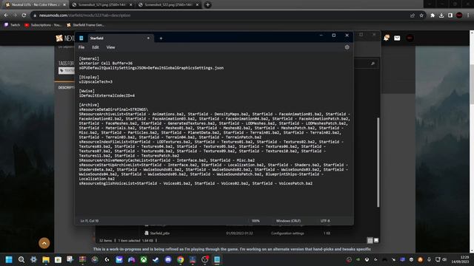Image resolution: width=474 pixels, height=266 pixels.
Task: Close the Screenshot_522.png Chrome tab
Action: point(197,5)
